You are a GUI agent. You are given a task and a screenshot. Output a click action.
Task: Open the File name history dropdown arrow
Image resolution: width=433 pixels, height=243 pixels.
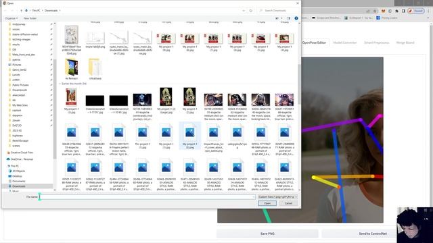click(x=254, y=197)
